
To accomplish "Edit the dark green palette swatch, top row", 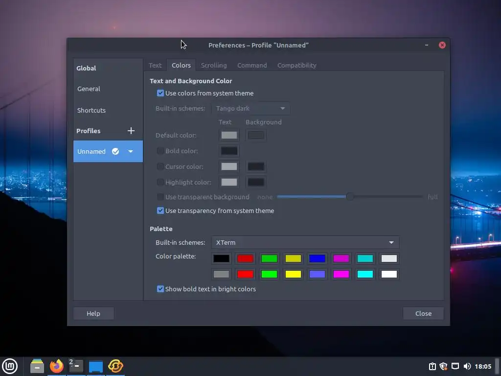I will coord(269,258).
